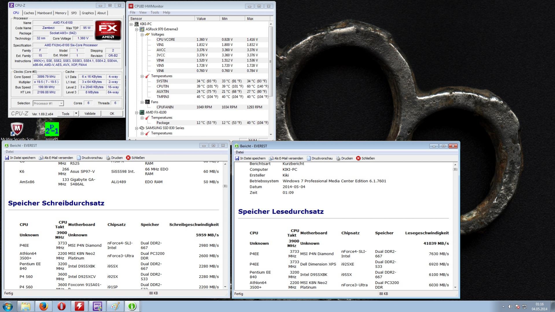Click the Tools button in CPU-Z
Screen dimensions: 555x312
pos(66,114)
